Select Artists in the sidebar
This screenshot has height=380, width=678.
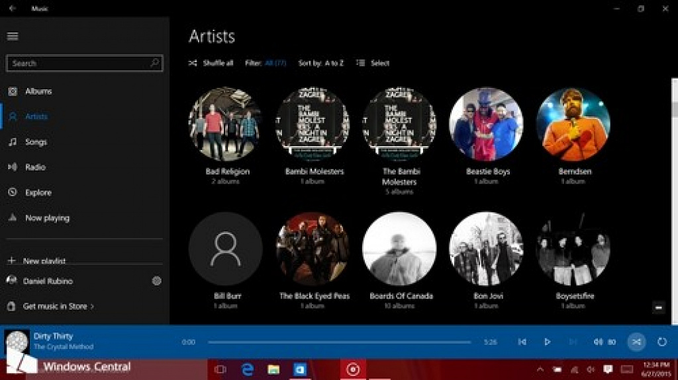(x=84, y=116)
